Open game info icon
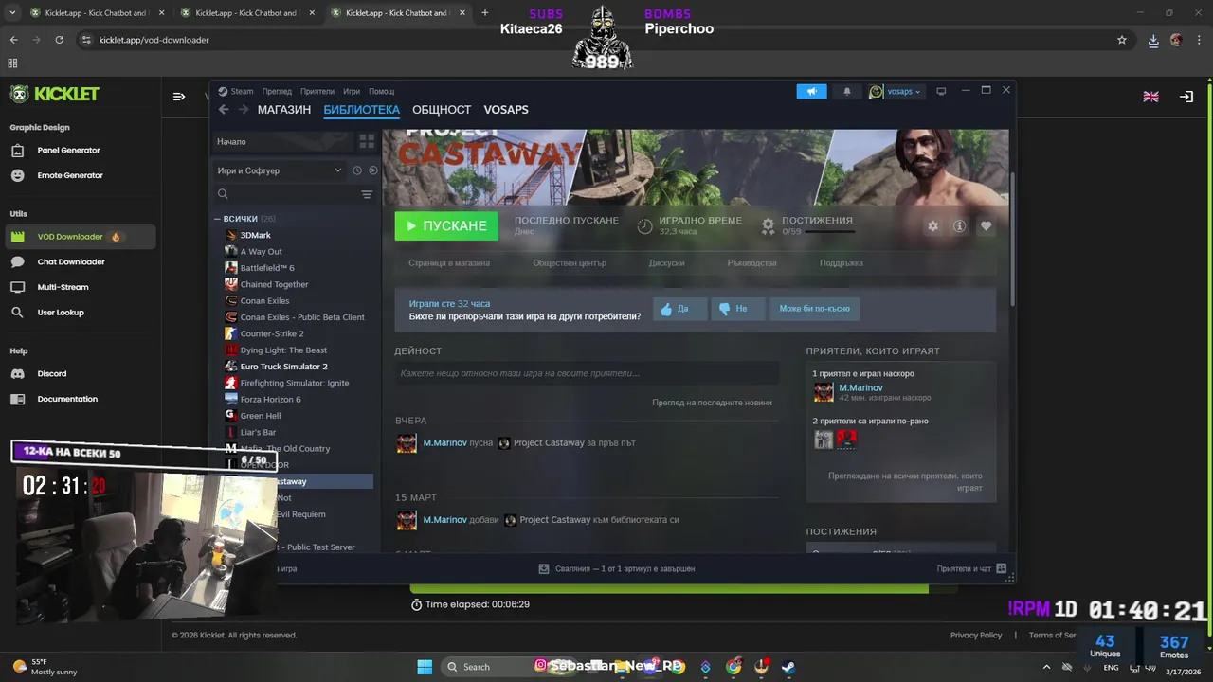1213x682 pixels. (960, 226)
